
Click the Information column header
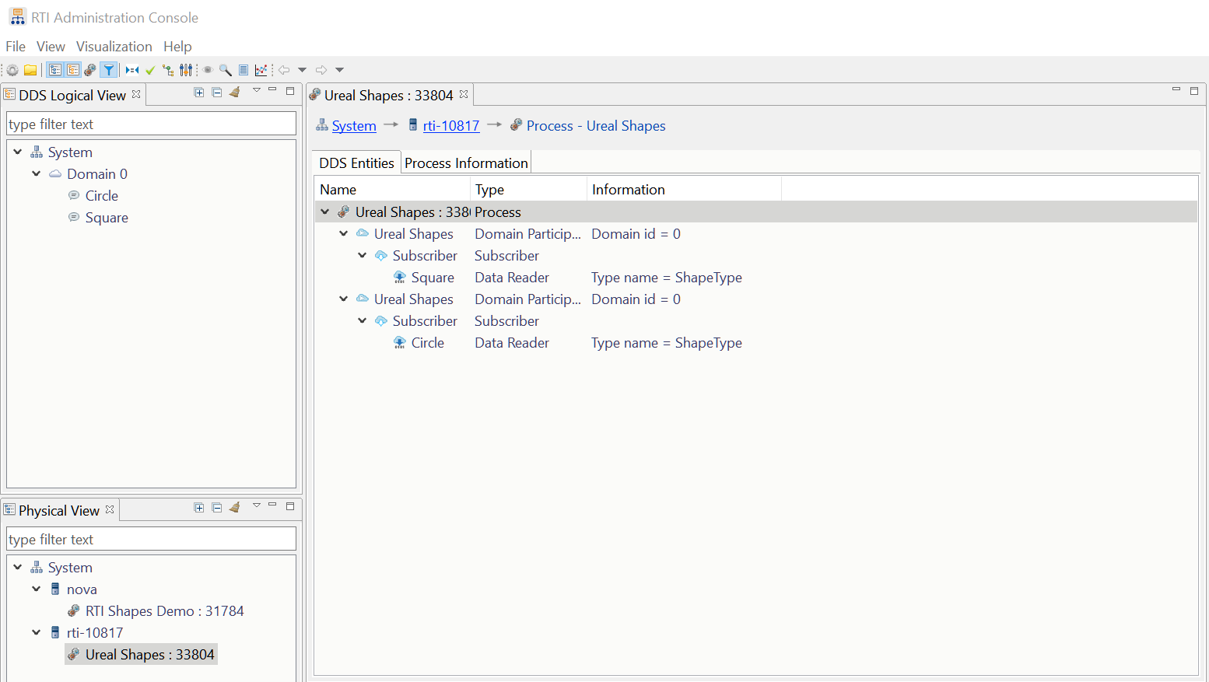pos(684,190)
